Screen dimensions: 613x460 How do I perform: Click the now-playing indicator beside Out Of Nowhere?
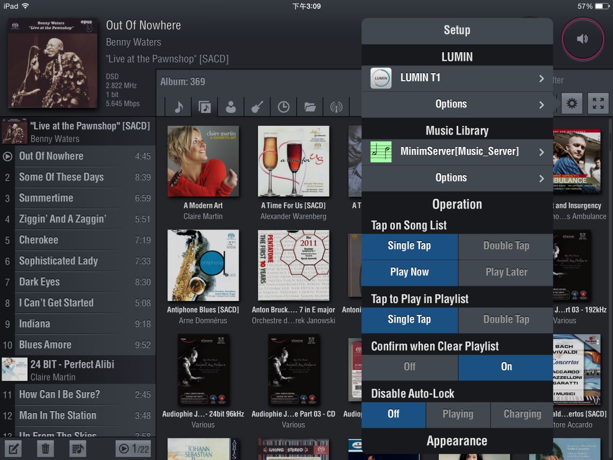point(7,156)
